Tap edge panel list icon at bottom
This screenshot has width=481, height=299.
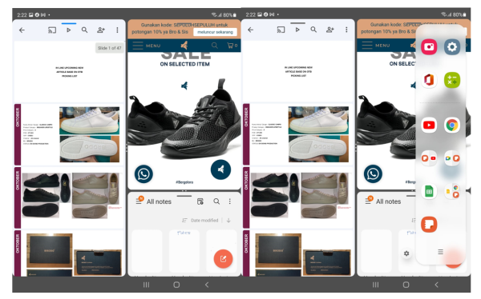(x=440, y=252)
